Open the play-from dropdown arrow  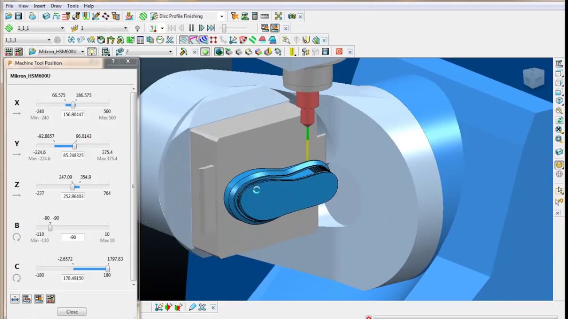(x=162, y=28)
